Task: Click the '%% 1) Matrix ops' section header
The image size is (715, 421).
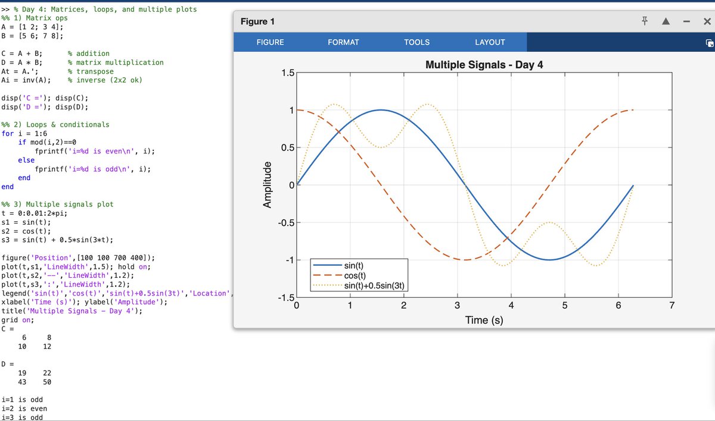Action: point(35,18)
